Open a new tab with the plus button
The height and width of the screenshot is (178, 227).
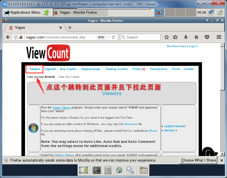[x=70, y=28]
